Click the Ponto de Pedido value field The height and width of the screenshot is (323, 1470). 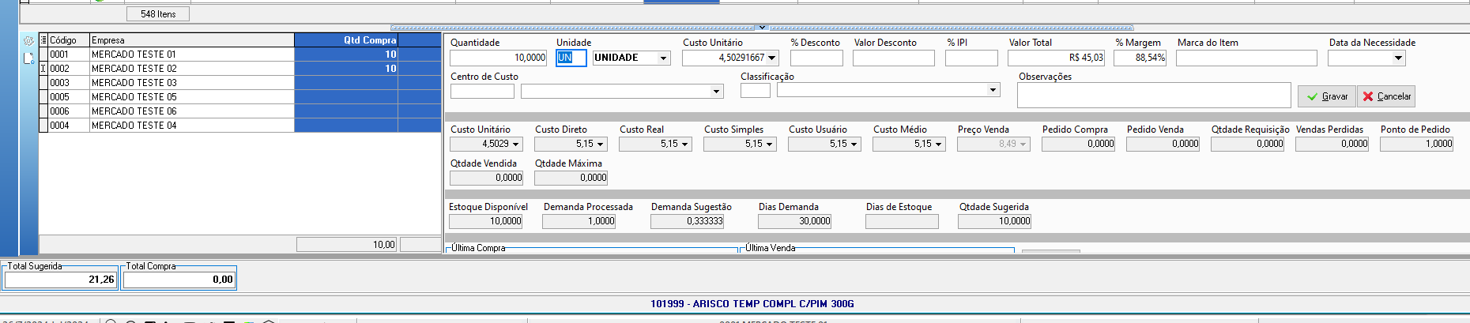point(1417,144)
